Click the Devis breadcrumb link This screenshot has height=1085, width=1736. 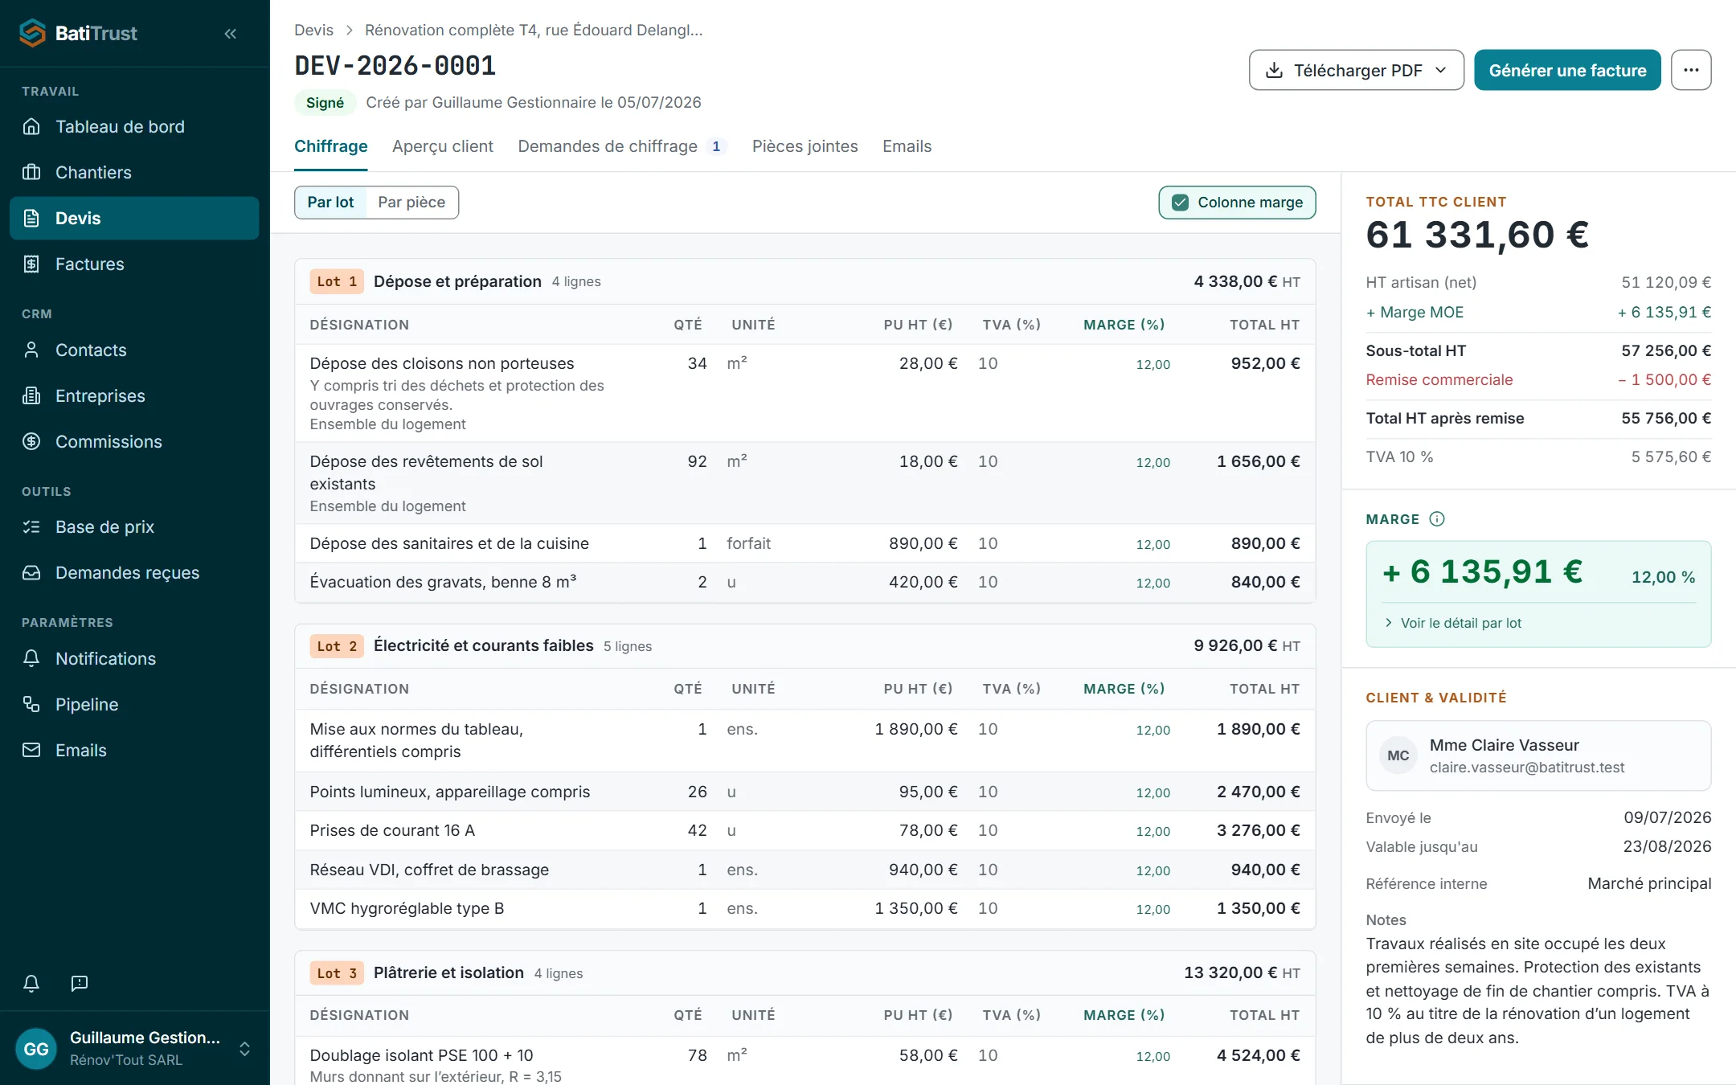point(313,31)
